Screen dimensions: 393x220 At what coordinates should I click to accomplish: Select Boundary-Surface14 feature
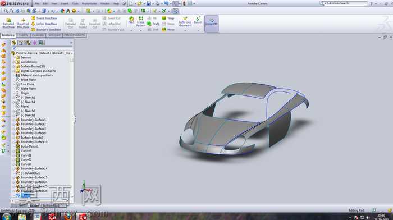pyautogui.click(x=34, y=168)
